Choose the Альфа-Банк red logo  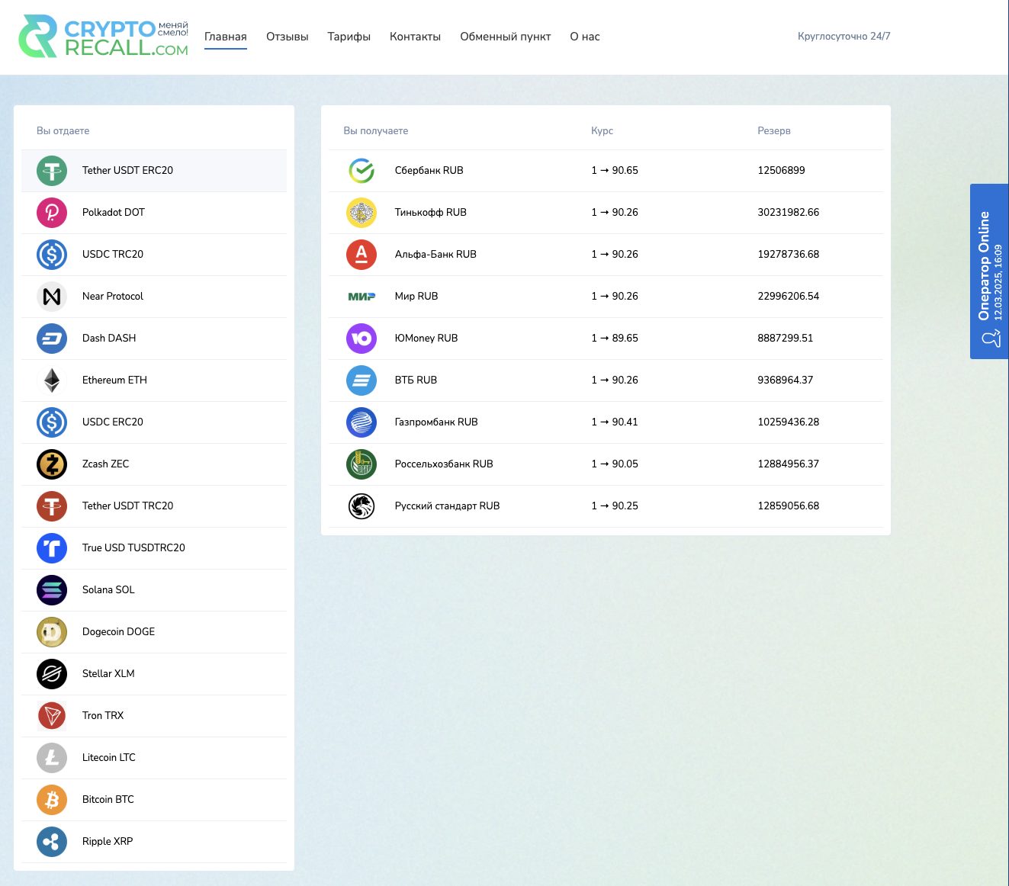tap(362, 255)
